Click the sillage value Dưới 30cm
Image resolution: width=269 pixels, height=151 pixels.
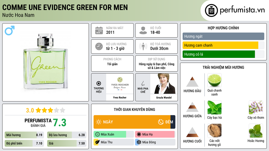(x=159, y=48)
